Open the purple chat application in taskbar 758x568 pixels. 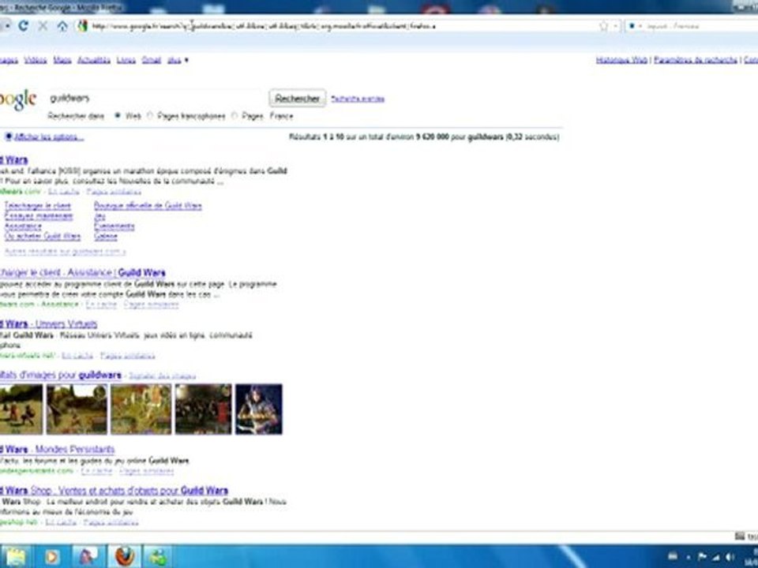pos(88,556)
